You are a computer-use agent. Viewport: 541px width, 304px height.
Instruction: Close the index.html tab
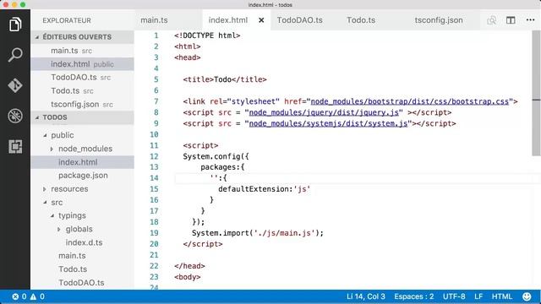pyautogui.click(x=261, y=20)
